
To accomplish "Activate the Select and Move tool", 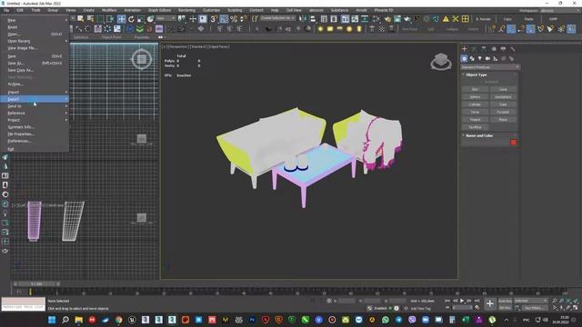I will coord(121,18).
